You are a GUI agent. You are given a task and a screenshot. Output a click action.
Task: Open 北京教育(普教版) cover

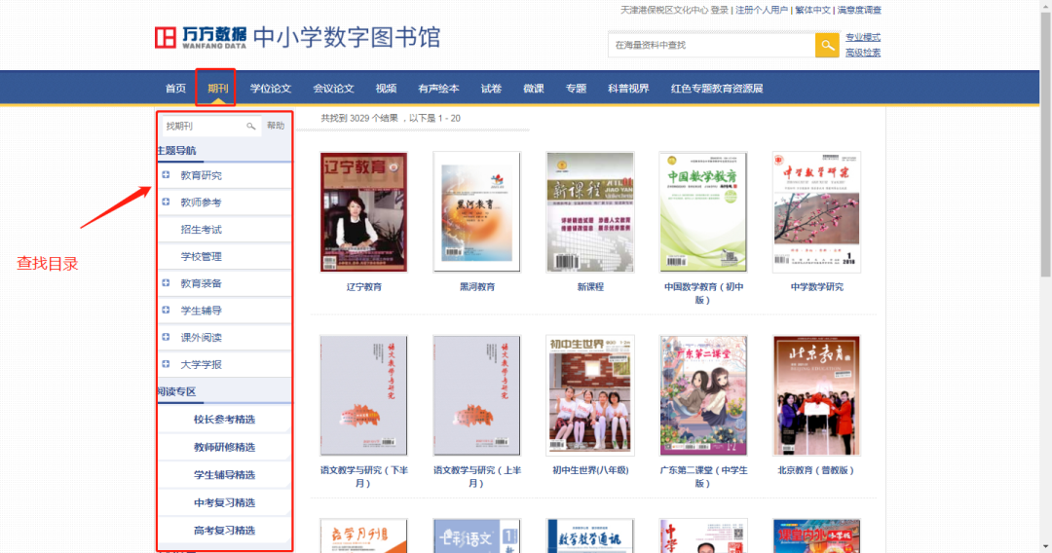click(816, 395)
